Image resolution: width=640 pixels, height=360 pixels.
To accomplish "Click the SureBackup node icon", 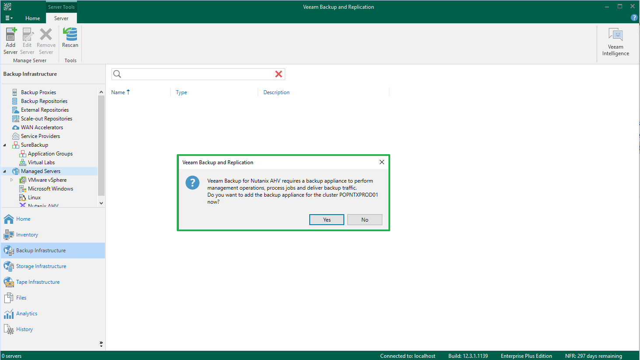I will pyautogui.click(x=16, y=145).
